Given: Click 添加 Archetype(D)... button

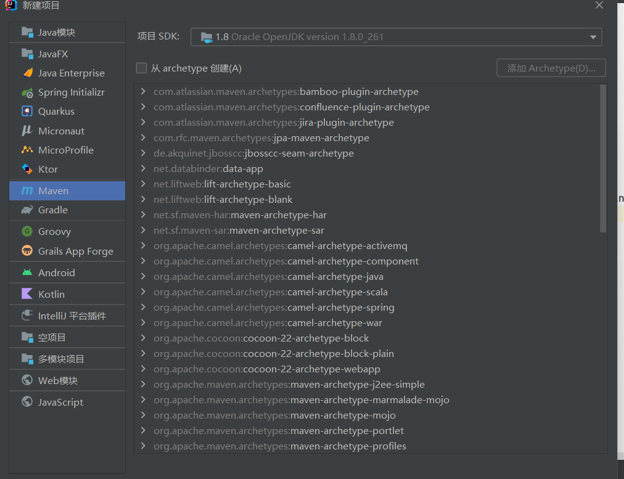Looking at the screenshot, I should [x=551, y=68].
